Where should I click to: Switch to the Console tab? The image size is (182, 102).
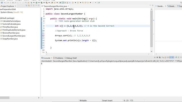coord(47,58)
